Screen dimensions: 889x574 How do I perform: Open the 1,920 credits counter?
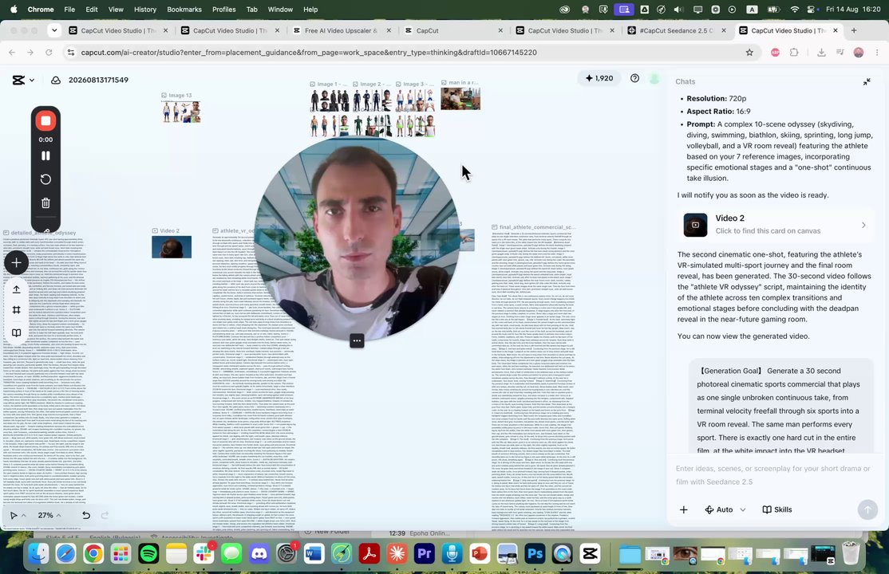[x=599, y=78]
